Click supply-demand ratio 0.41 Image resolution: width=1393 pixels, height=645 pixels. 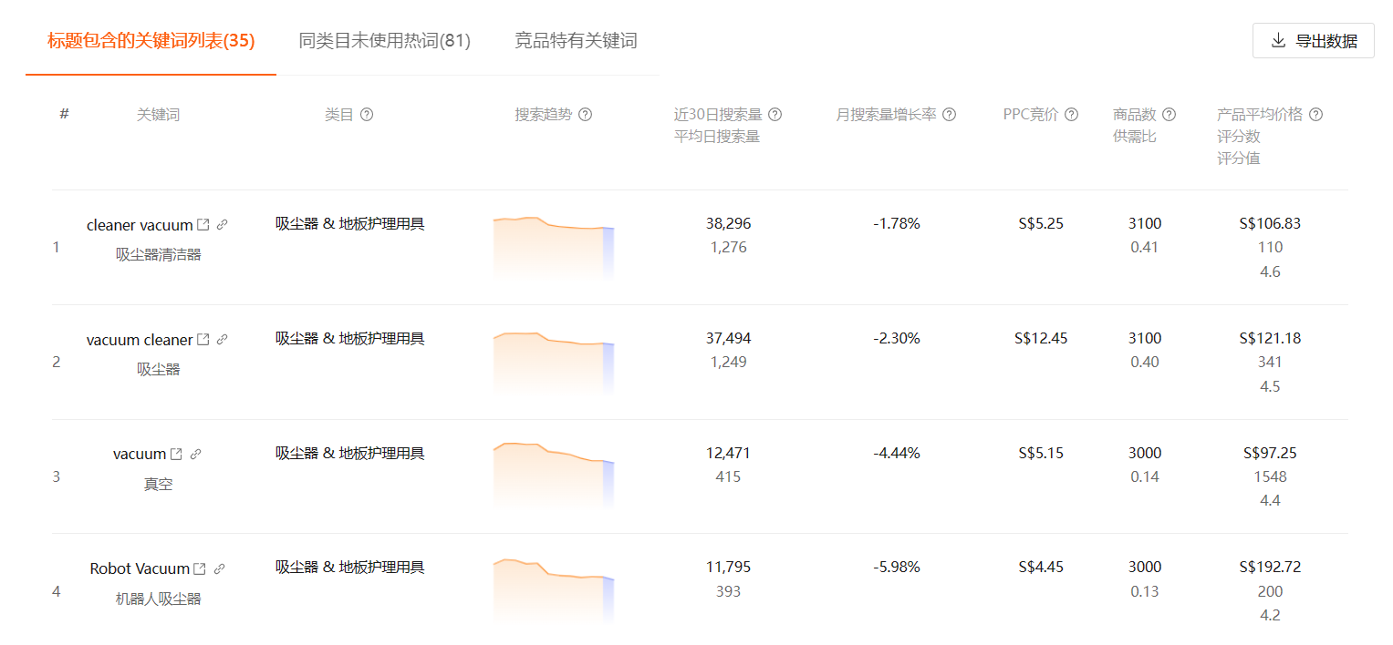coord(1144,248)
